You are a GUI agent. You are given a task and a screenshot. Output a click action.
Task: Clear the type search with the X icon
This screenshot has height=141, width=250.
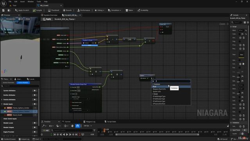153,81
